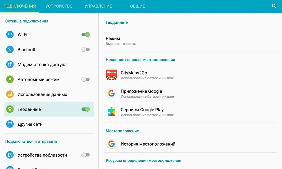Open Режим Высокая точность setting

click(190, 41)
